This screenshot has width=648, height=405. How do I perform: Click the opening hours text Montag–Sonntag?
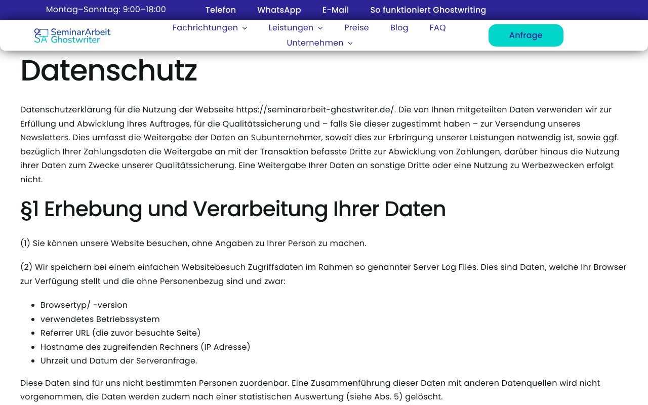(105, 9)
